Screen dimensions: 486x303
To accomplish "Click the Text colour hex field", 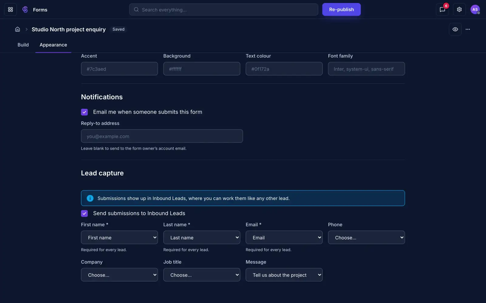I will (x=284, y=69).
